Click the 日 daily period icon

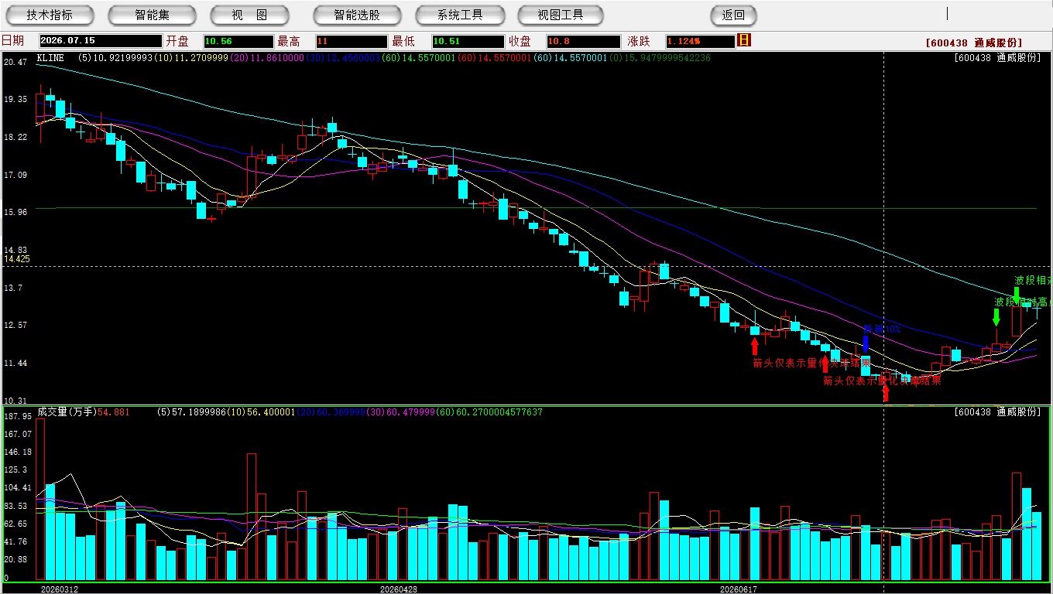[x=744, y=40]
